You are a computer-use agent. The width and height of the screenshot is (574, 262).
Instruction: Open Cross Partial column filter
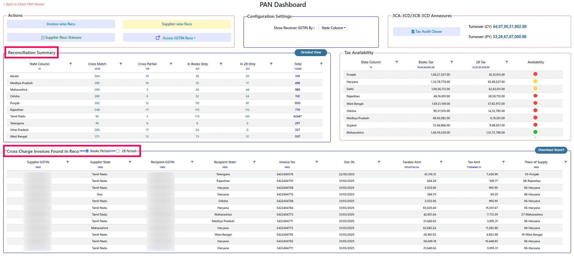[171, 64]
